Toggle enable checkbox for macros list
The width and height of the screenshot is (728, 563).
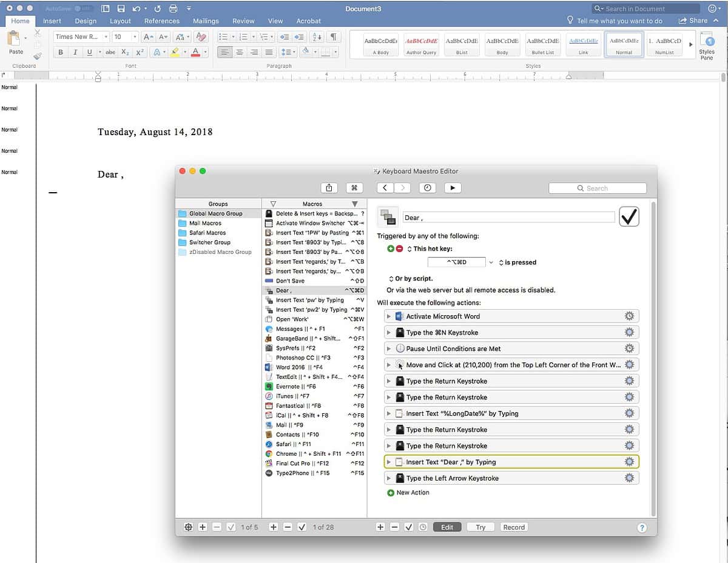coord(302,527)
